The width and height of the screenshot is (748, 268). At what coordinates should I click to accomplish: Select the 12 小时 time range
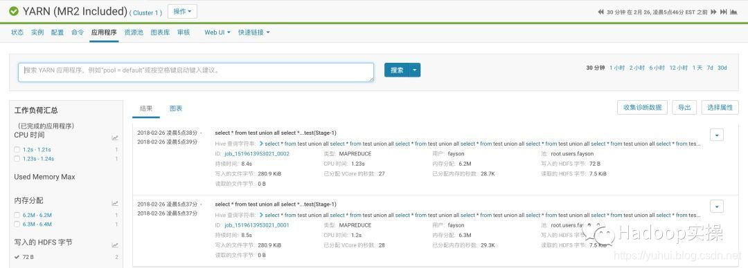point(678,68)
